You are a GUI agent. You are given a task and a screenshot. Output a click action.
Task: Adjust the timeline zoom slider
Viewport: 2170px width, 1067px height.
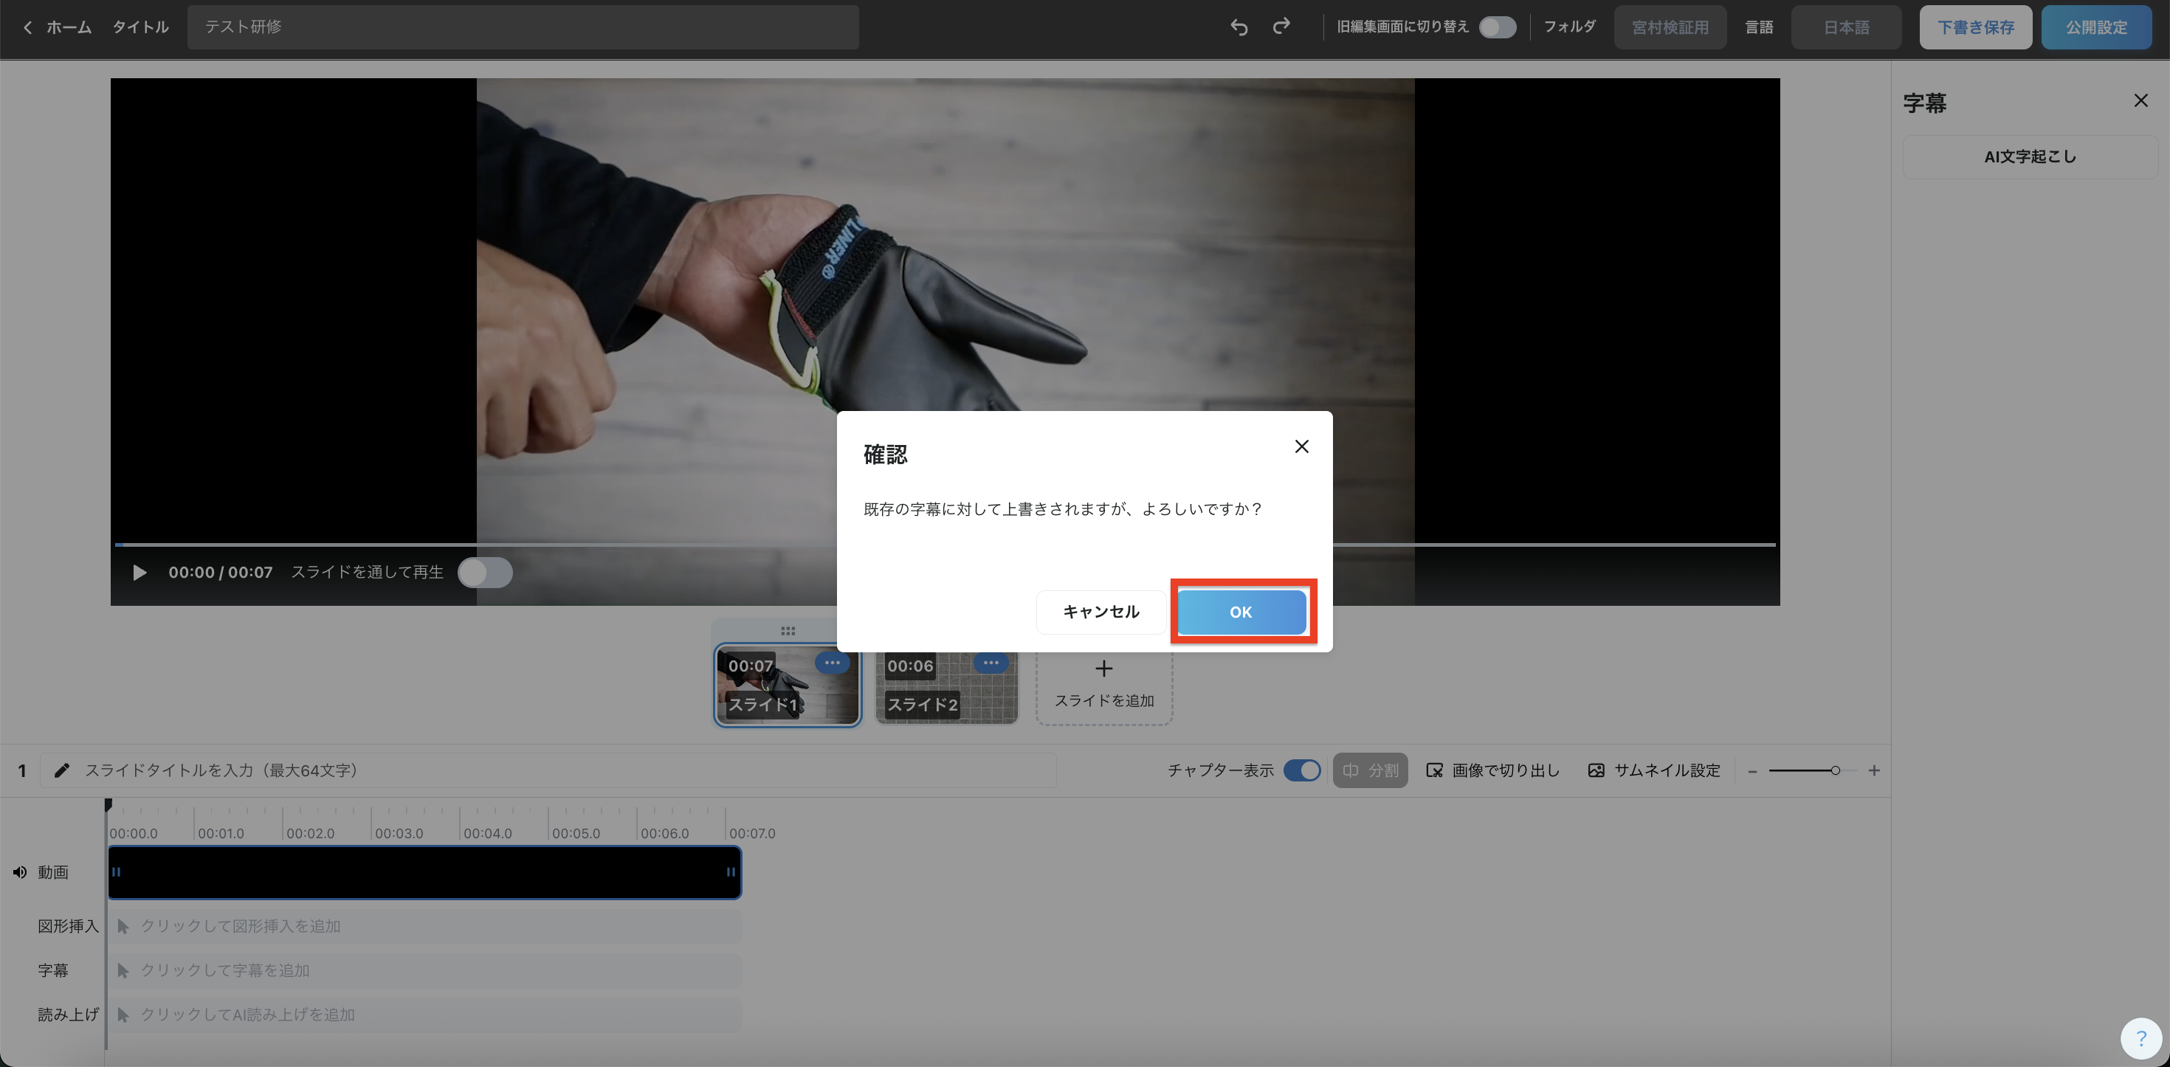[1834, 770]
